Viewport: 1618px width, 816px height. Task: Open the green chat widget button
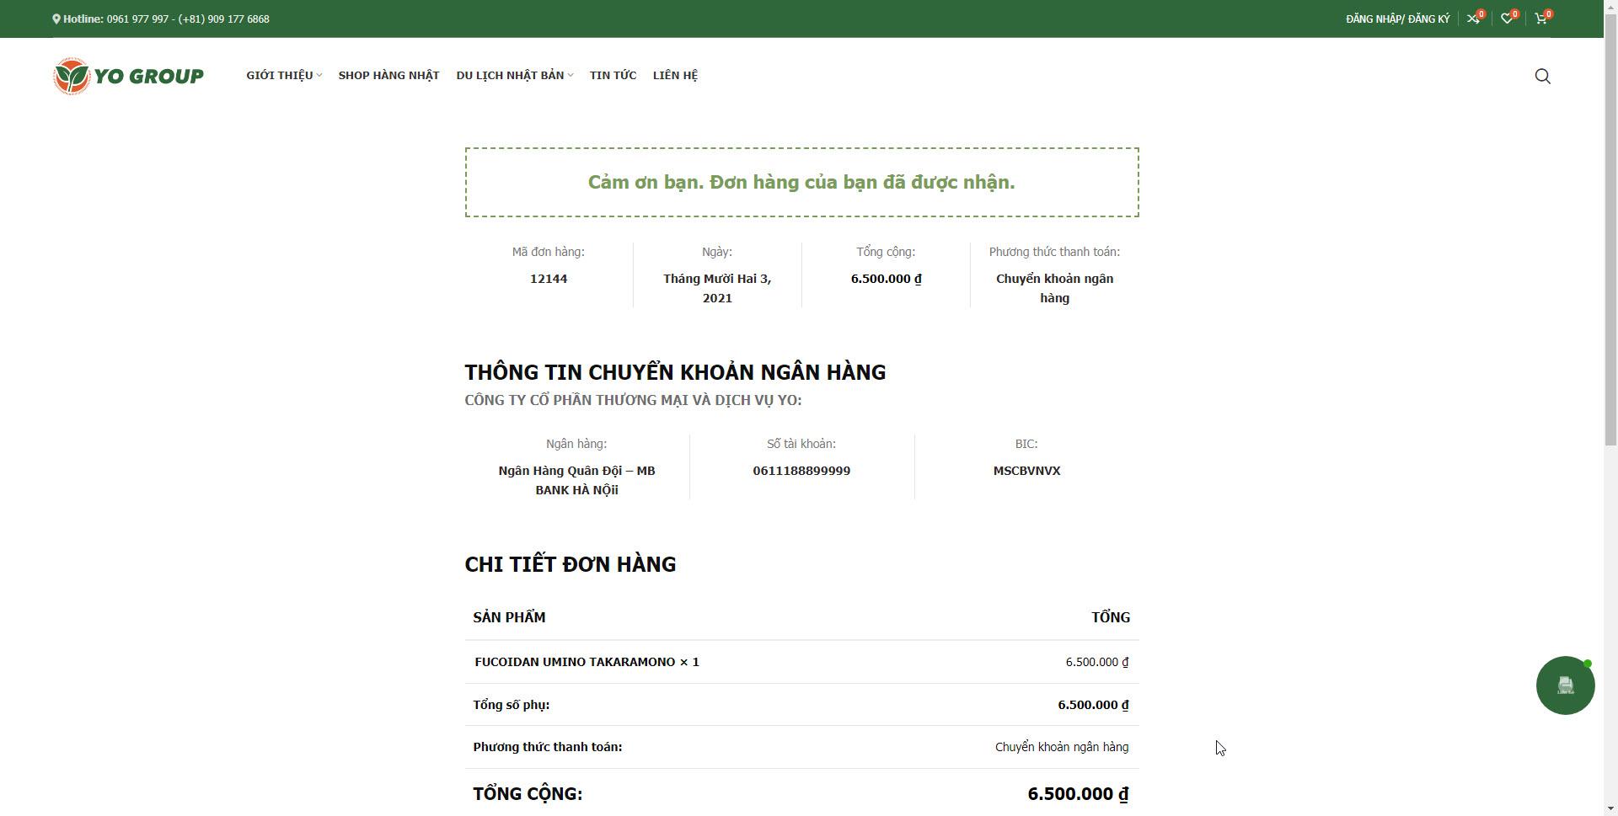(1565, 685)
